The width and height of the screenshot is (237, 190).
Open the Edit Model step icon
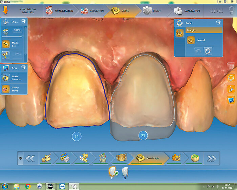46,158
